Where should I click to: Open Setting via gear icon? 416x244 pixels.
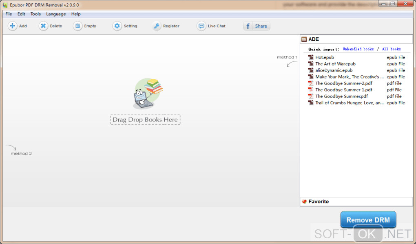(117, 26)
